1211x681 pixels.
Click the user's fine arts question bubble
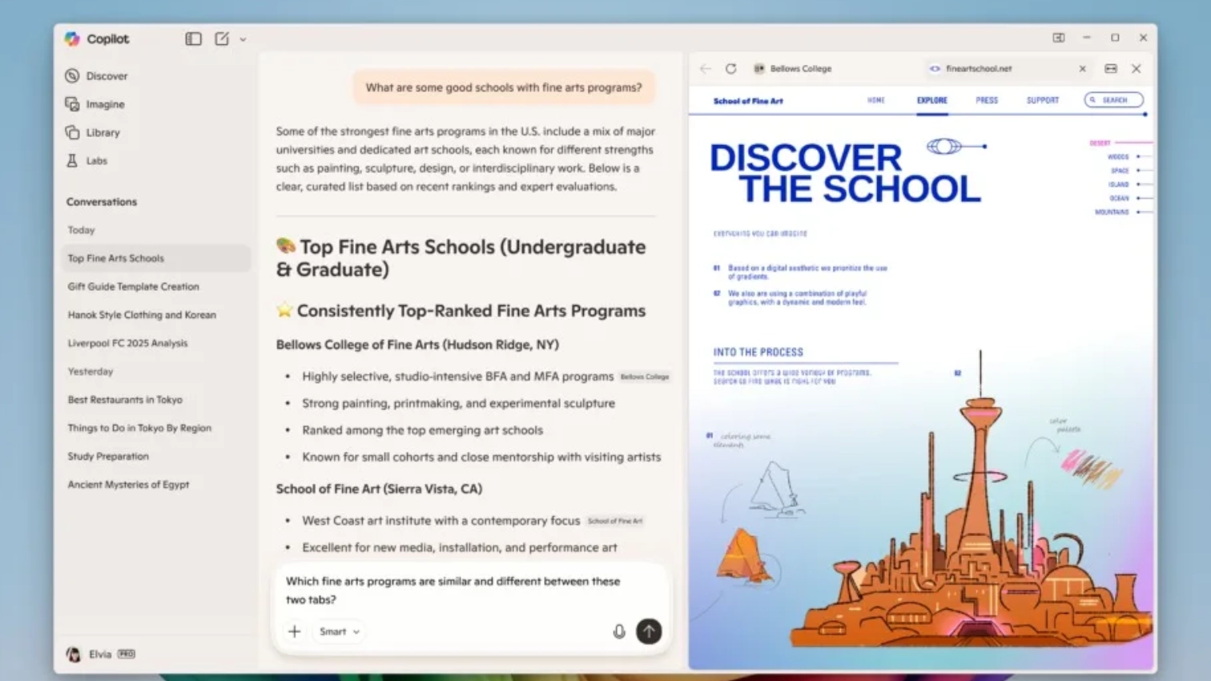click(x=504, y=87)
